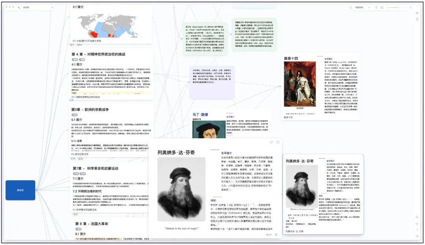The width and height of the screenshot is (425, 245).
Task: Click the tag pill under the 第5章 title
Action: pos(74,115)
